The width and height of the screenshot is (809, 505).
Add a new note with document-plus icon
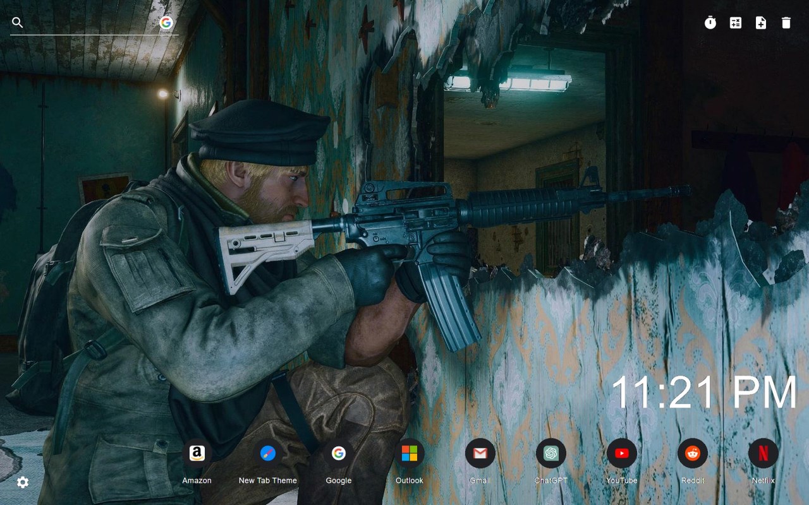[x=761, y=23]
